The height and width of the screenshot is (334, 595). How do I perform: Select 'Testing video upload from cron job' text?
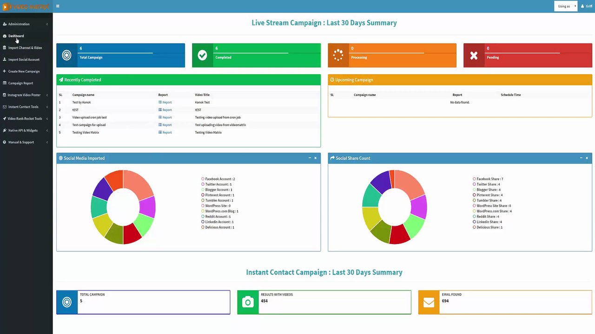[x=218, y=117]
